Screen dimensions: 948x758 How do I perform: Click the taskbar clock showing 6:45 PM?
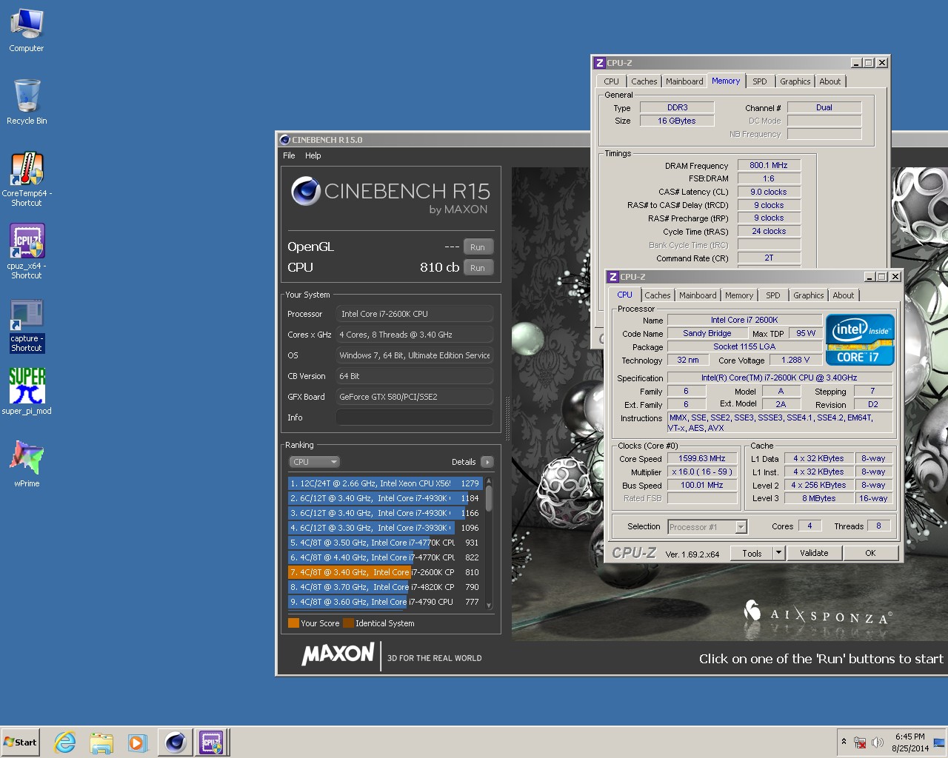click(910, 742)
